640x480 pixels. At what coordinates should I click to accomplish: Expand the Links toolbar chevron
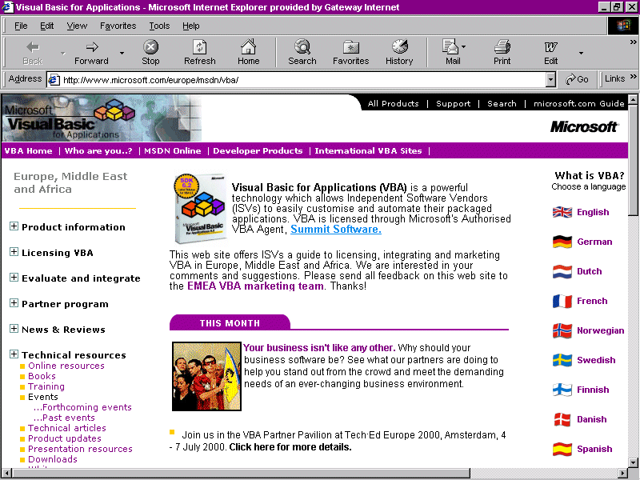point(633,76)
